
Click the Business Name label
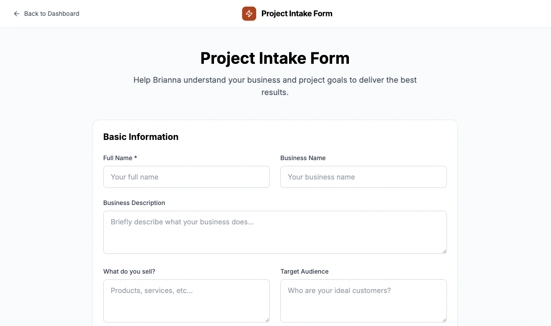(x=303, y=158)
